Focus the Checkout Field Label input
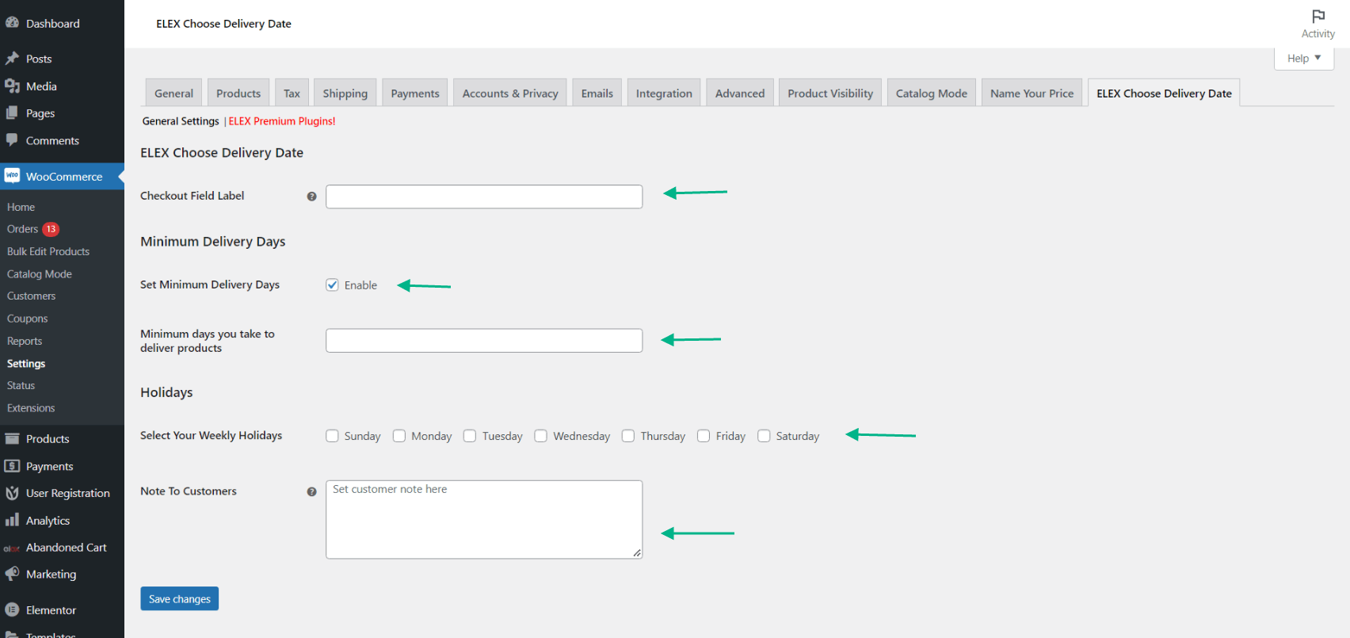The image size is (1350, 638). pyautogui.click(x=484, y=197)
